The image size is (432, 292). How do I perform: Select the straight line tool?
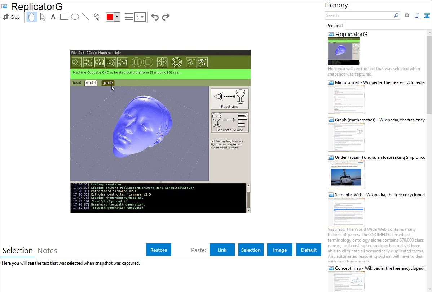pos(86,17)
